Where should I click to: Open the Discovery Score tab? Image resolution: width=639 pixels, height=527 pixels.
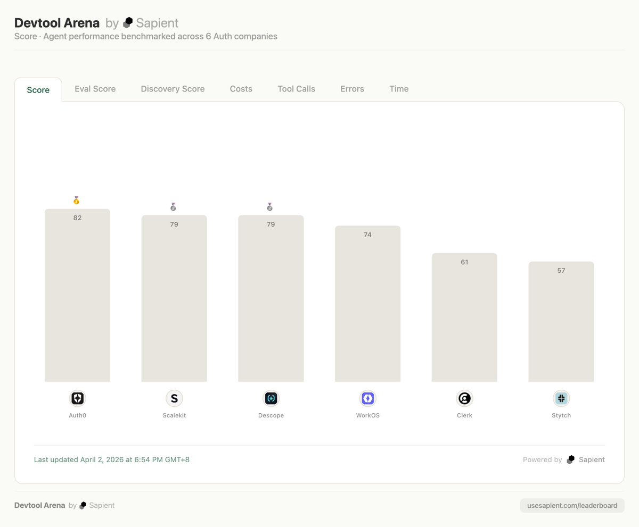(x=173, y=89)
